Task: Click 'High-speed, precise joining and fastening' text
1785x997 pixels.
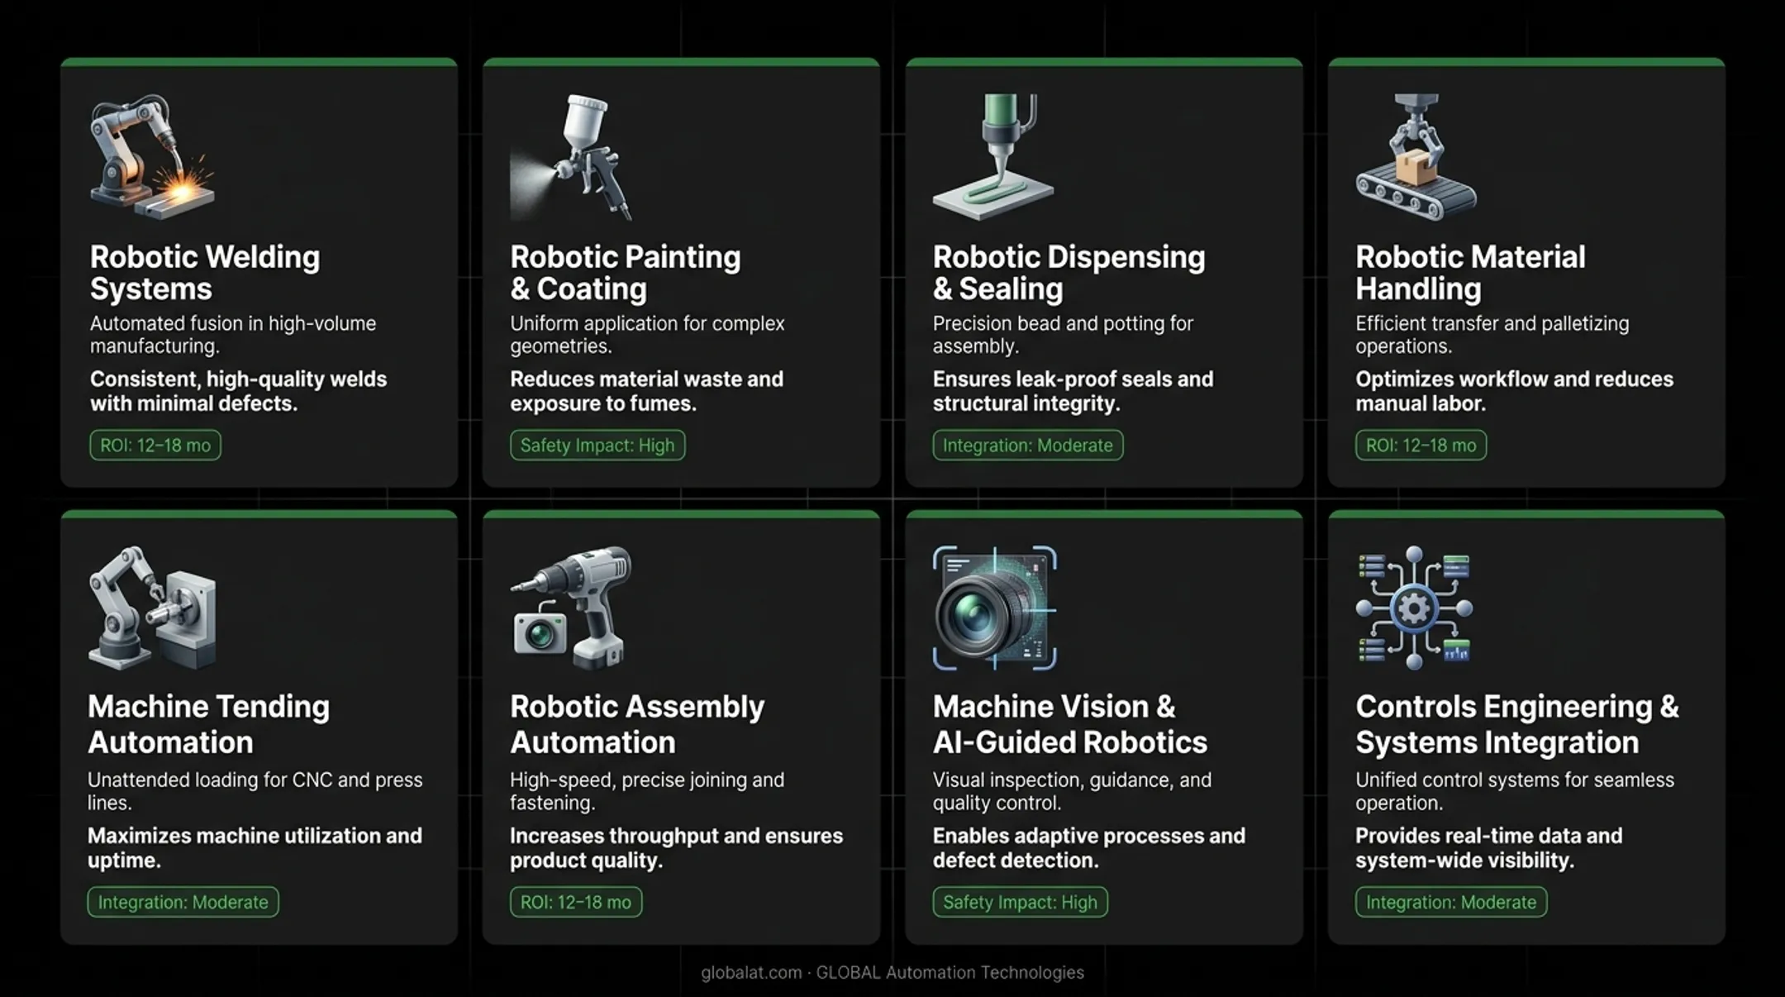Action: (x=647, y=791)
